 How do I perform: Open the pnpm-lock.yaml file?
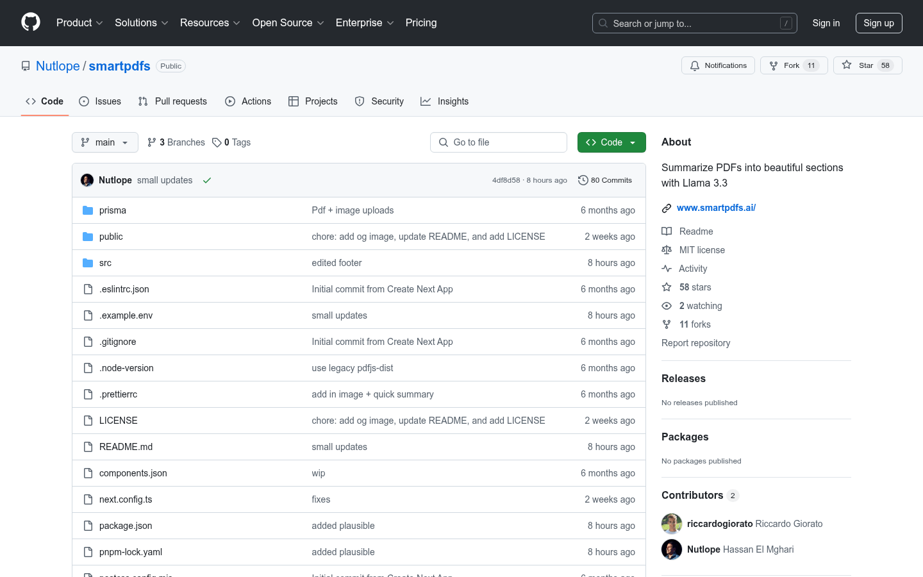pyautogui.click(x=131, y=552)
